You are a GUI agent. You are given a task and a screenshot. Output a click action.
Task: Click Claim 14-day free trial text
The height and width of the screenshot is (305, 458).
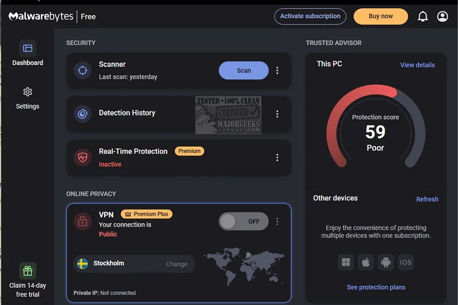(x=27, y=290)
